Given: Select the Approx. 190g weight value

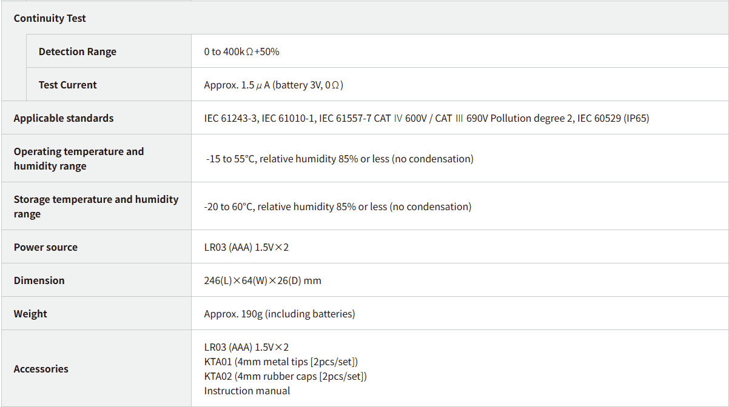Looking at the screenshot, I should point(280,314).
